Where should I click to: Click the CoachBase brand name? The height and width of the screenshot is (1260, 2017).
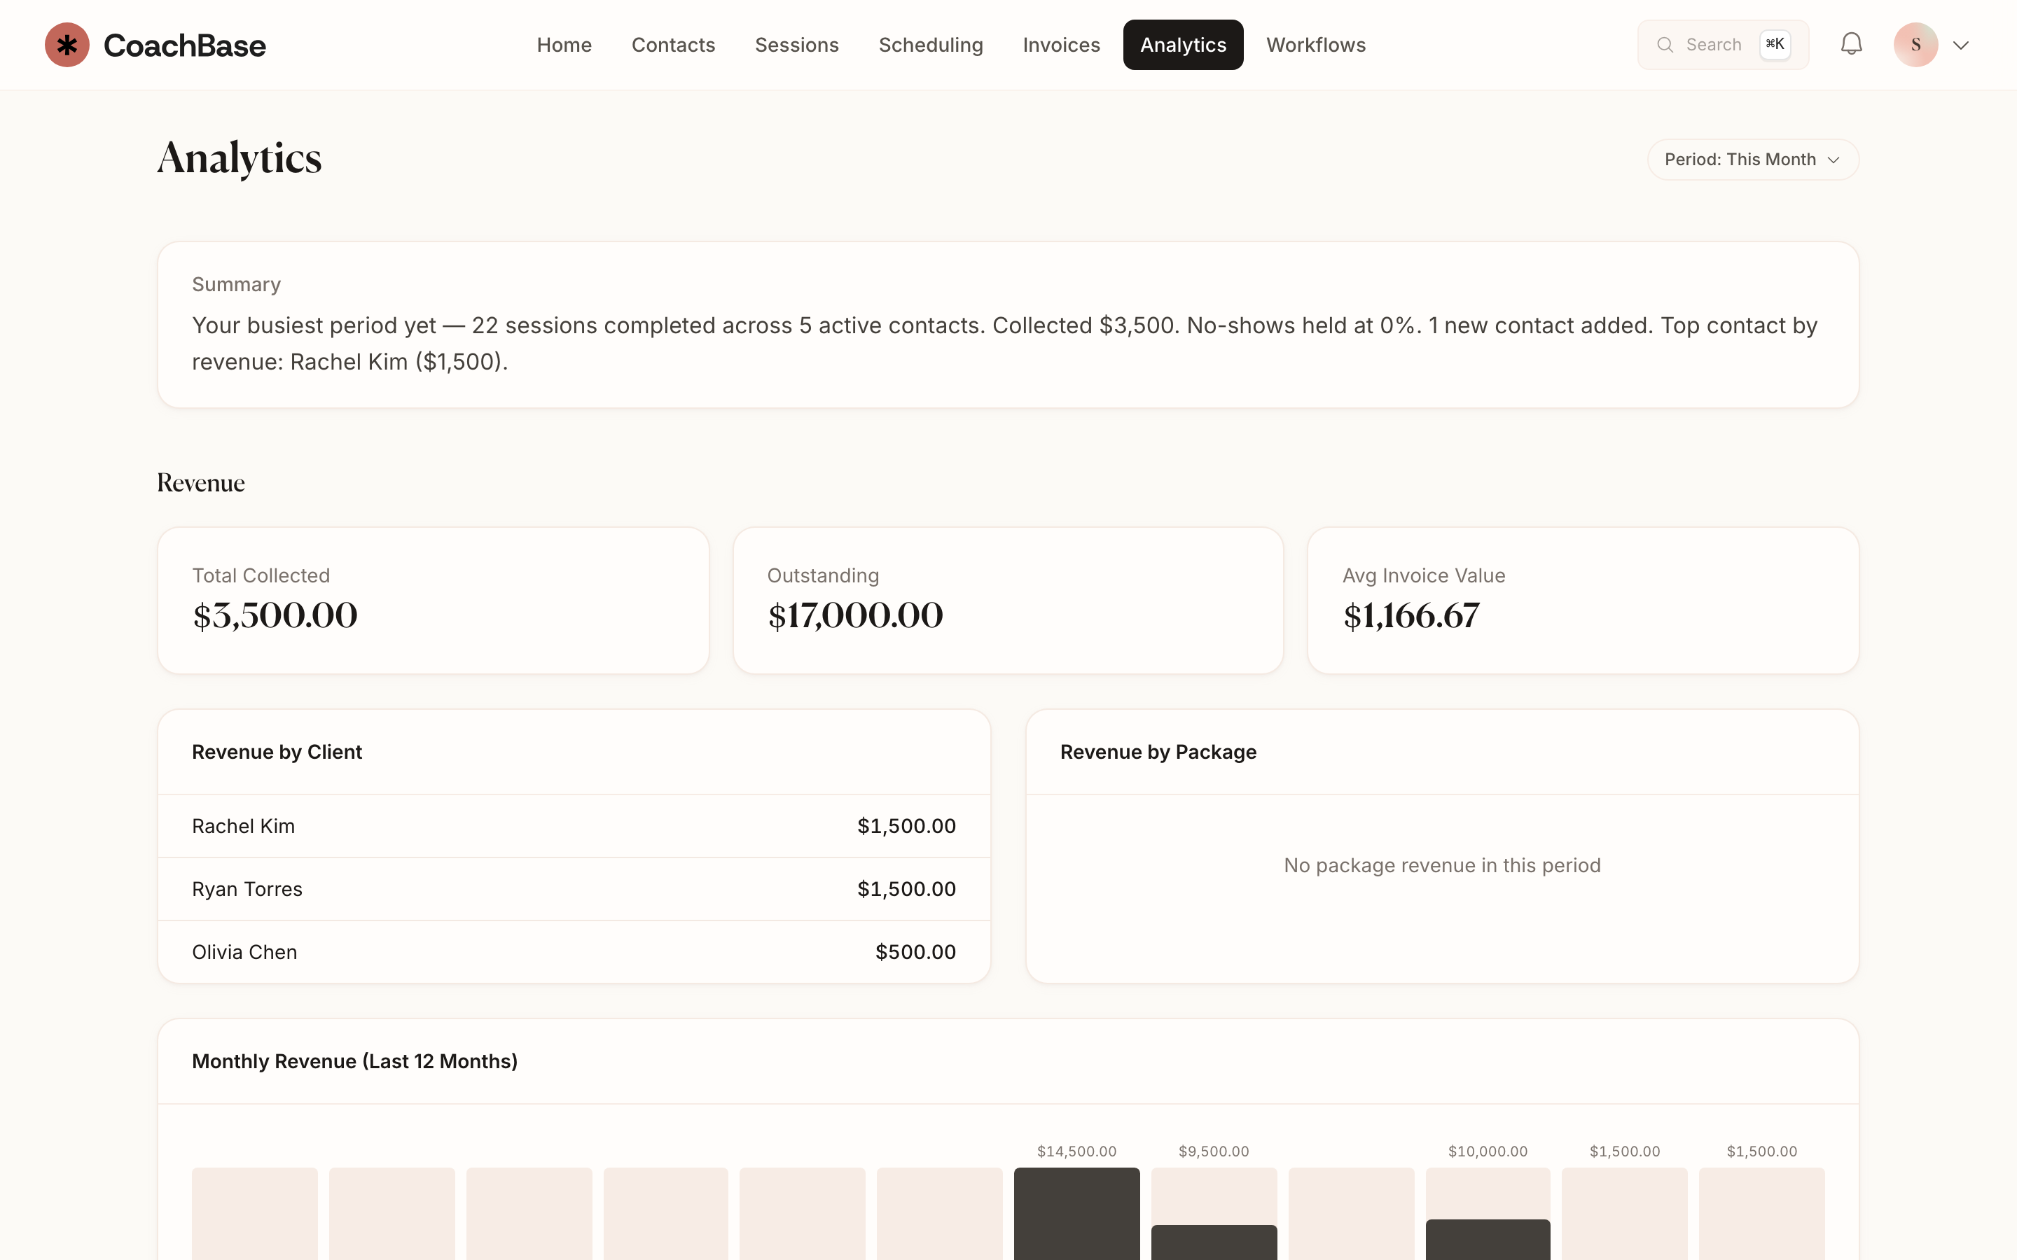[x=184, y=45]
